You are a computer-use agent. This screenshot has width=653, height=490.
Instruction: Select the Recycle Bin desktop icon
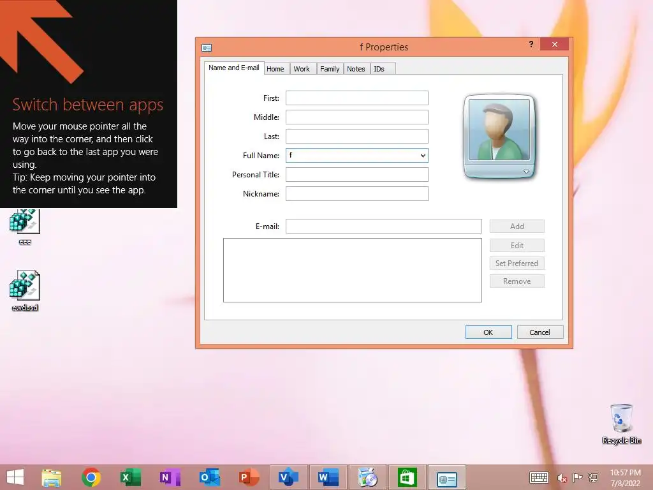(x=621, y=424)
